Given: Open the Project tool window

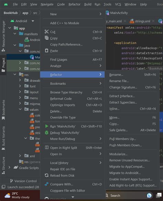Looking at the screenshot, I should tap(3, 65).
